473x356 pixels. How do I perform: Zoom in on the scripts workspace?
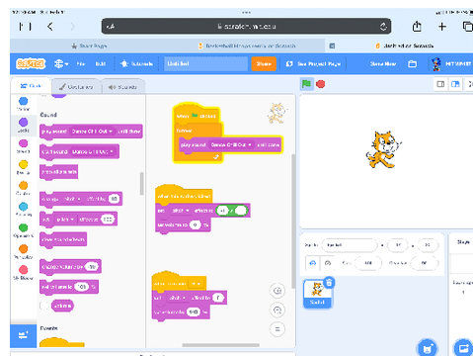277,291
